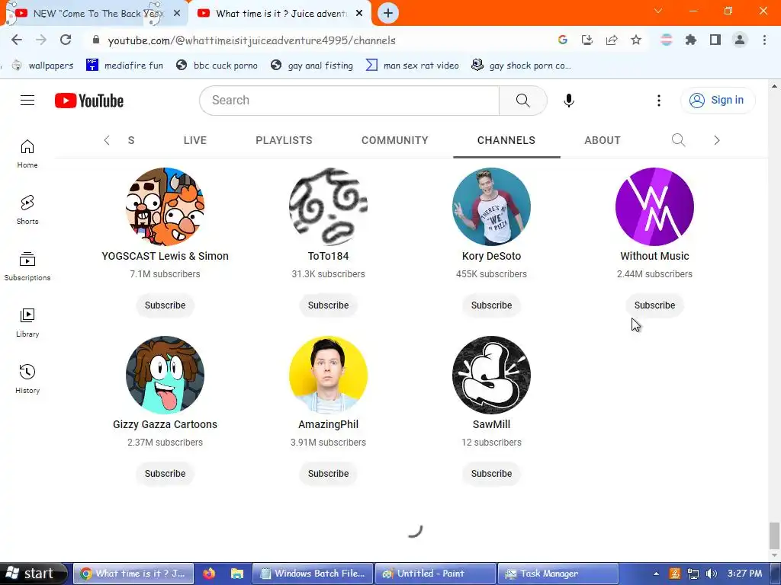Open the wallpapers bookmark
The width and height of the screenshot is (781, 585).
tap(43, 66)
